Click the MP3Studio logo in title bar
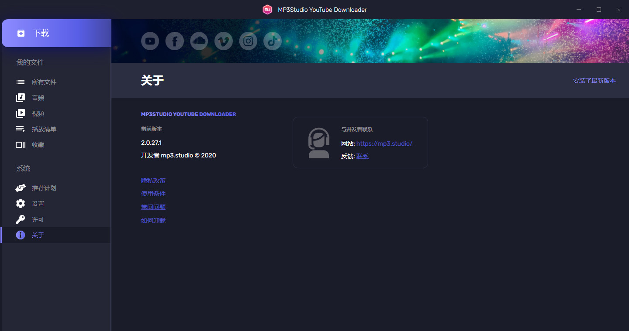The height and width of the screenshot is (331, 629). click(x=267, y=10)
